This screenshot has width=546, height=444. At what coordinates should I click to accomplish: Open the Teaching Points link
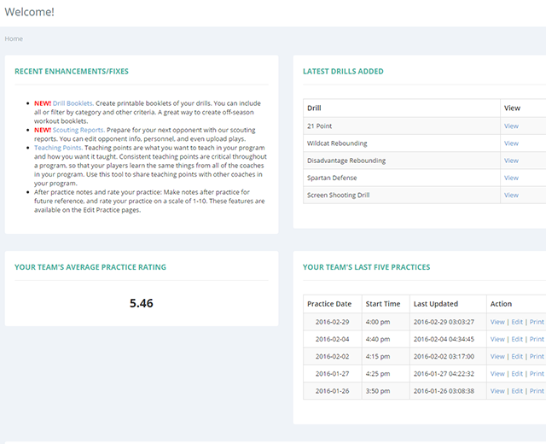[x=58, y=148]
